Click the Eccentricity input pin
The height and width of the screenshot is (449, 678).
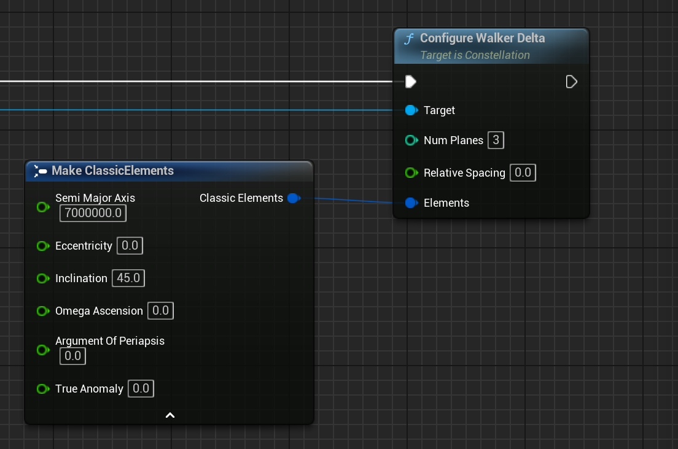(x=42, y=246)
